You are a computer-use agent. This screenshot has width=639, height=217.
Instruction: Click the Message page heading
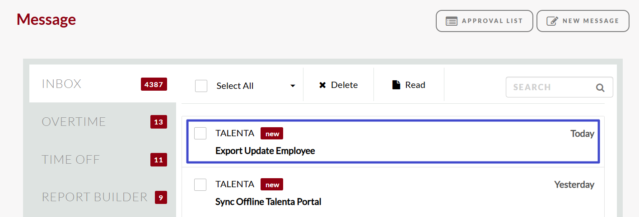46,19
